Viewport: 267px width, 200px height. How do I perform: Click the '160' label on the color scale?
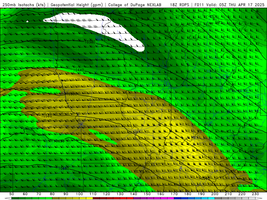coord(161,194)
